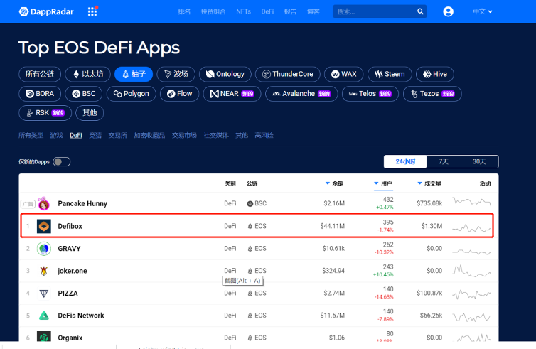
Task: Filter by ThunderCore chain
Action: [x=288, y=74]
